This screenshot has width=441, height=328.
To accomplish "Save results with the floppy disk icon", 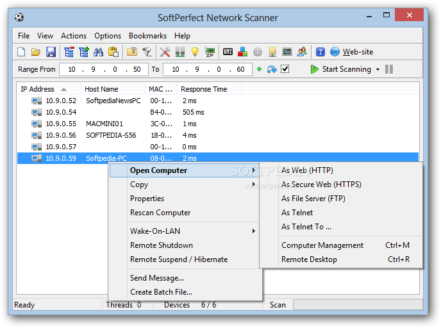I will pos(51,52).
